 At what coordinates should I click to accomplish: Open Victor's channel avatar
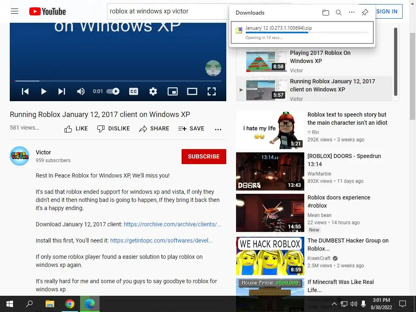click(x=19, y=156)
